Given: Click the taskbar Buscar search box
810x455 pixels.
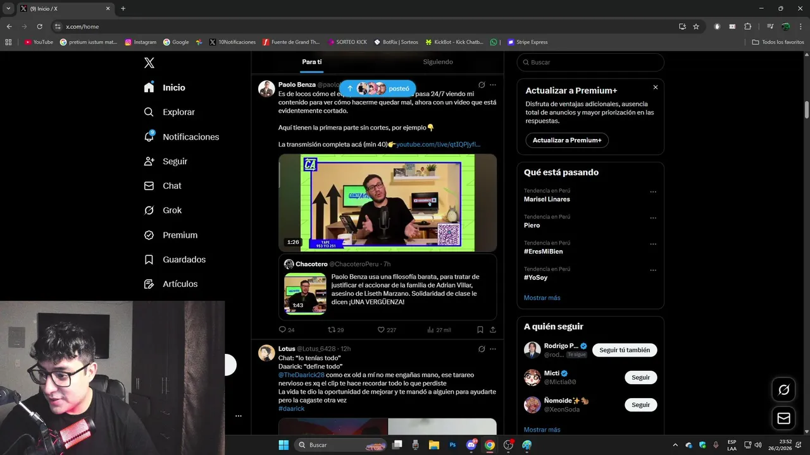Looking at the screenshot, I should [340, 445].
